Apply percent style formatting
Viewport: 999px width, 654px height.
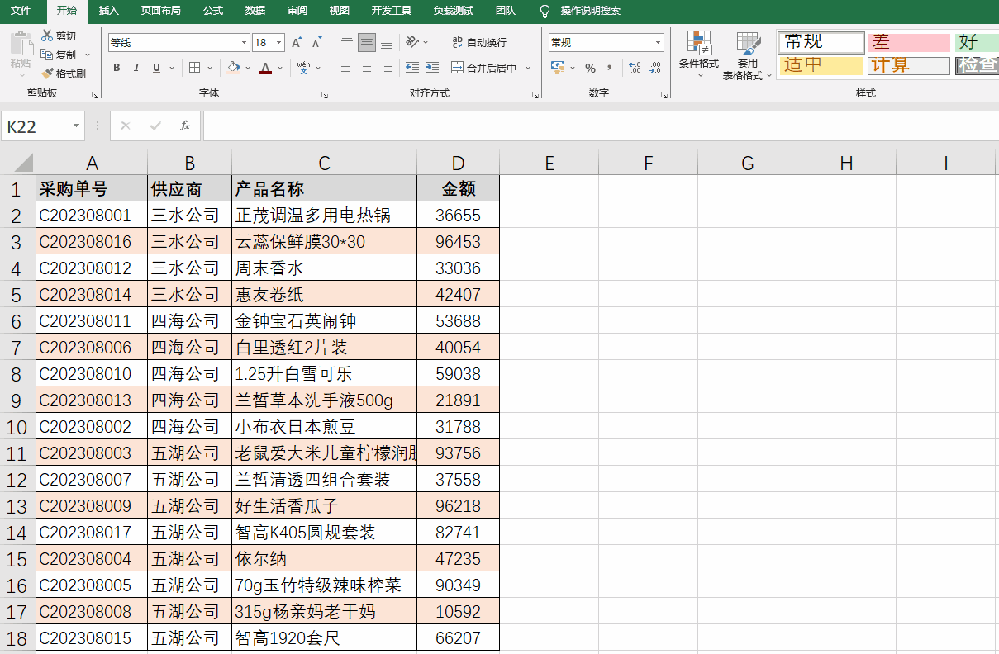click(590, 68)
